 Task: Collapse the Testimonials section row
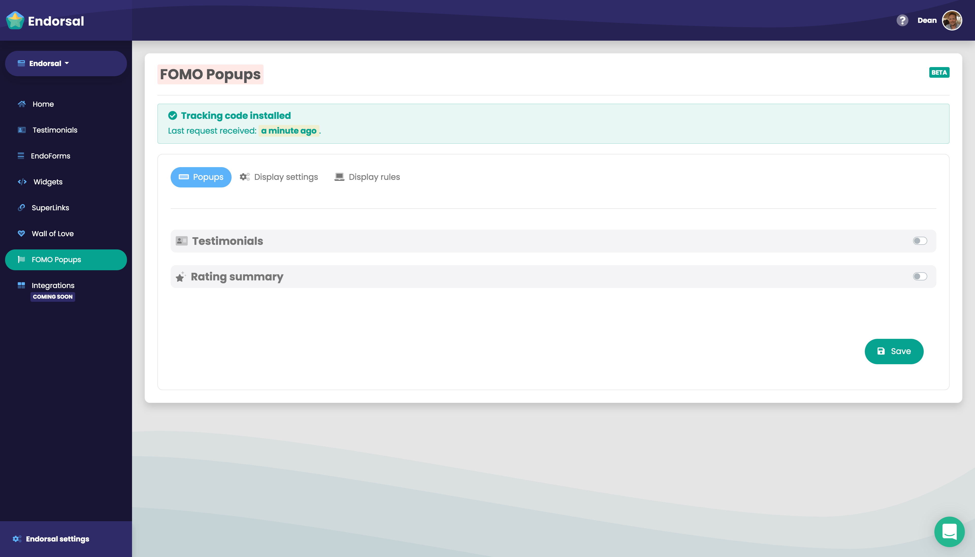(227, 241)
